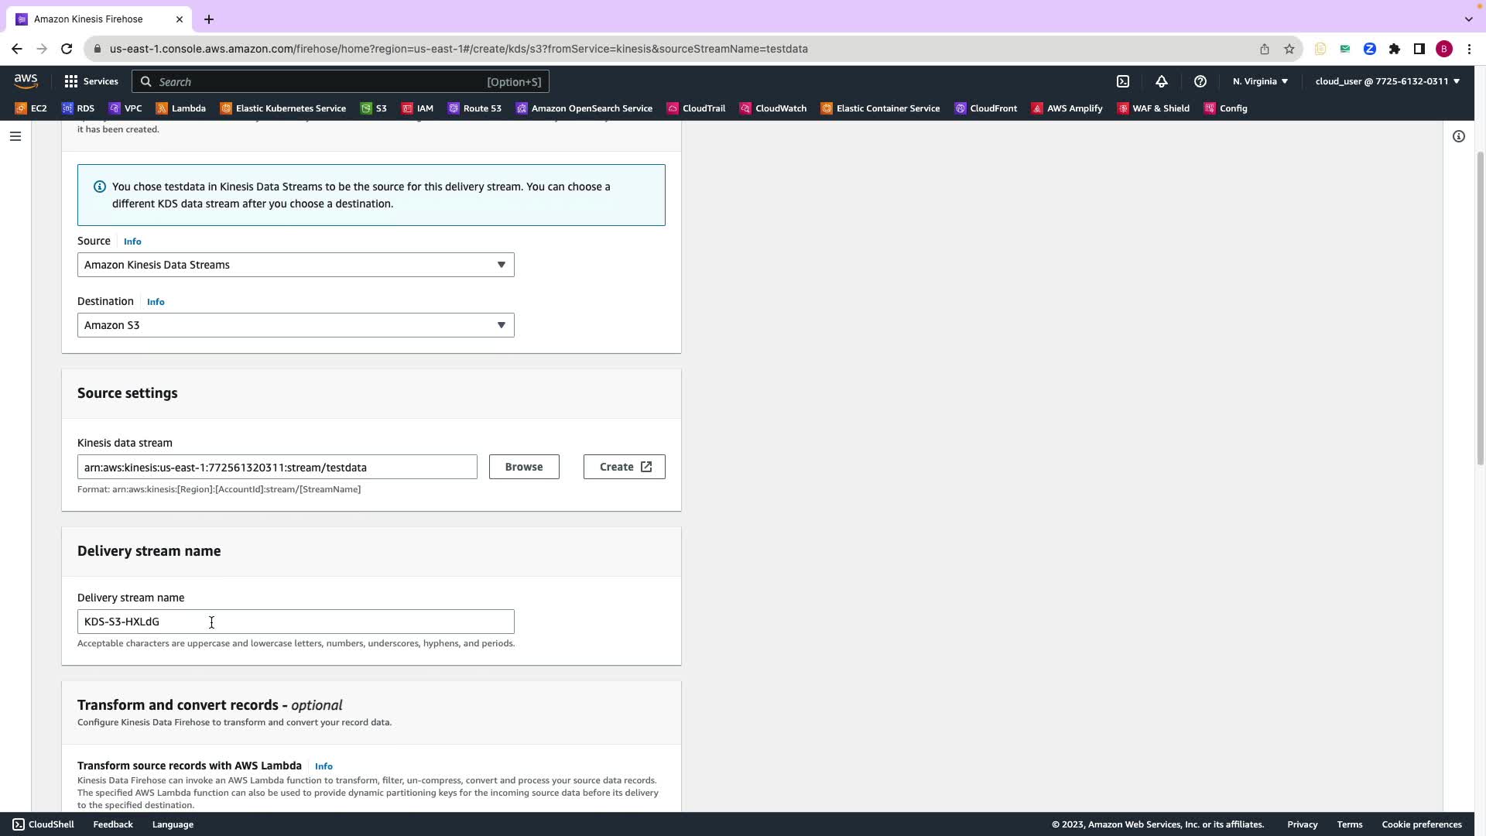
Task: Open the right-side info panel icon
Action: point(1458,136)
